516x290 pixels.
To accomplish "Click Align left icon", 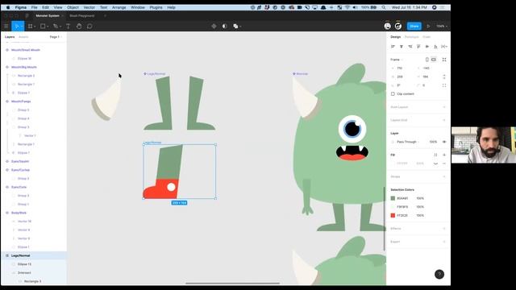I will tap(393, 47).
